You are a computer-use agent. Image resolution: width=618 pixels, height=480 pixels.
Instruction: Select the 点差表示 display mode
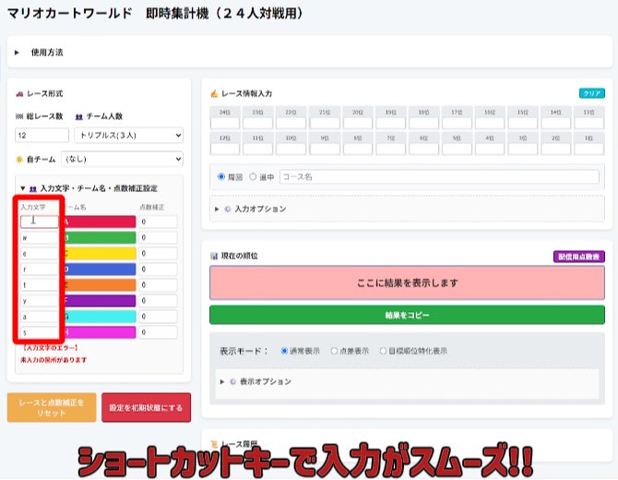coord(334,351)
